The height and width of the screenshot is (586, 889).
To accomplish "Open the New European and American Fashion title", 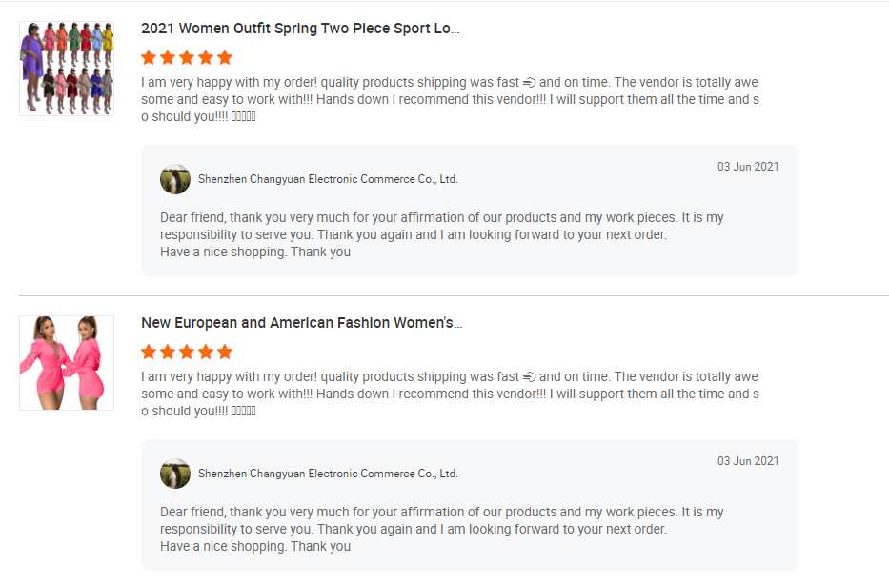I will tap(301, 323).
